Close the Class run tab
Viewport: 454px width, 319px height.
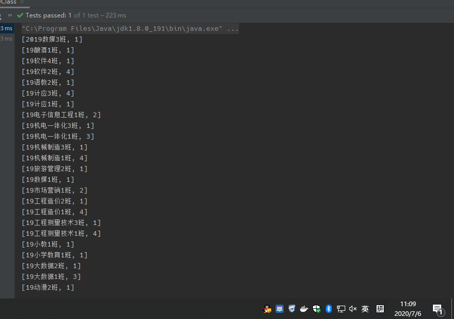[22, 2]
